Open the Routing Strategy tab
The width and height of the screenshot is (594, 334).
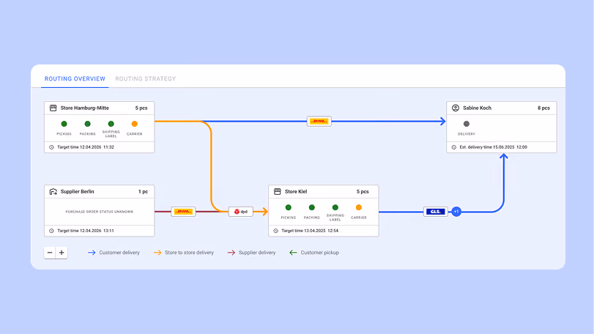[146, 79]
